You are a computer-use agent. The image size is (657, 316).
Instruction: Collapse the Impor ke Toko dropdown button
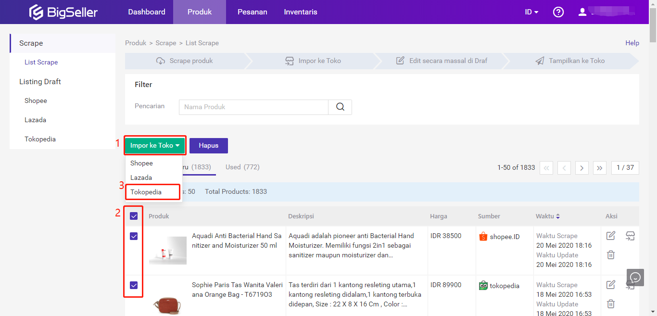[x=155, y=145]
